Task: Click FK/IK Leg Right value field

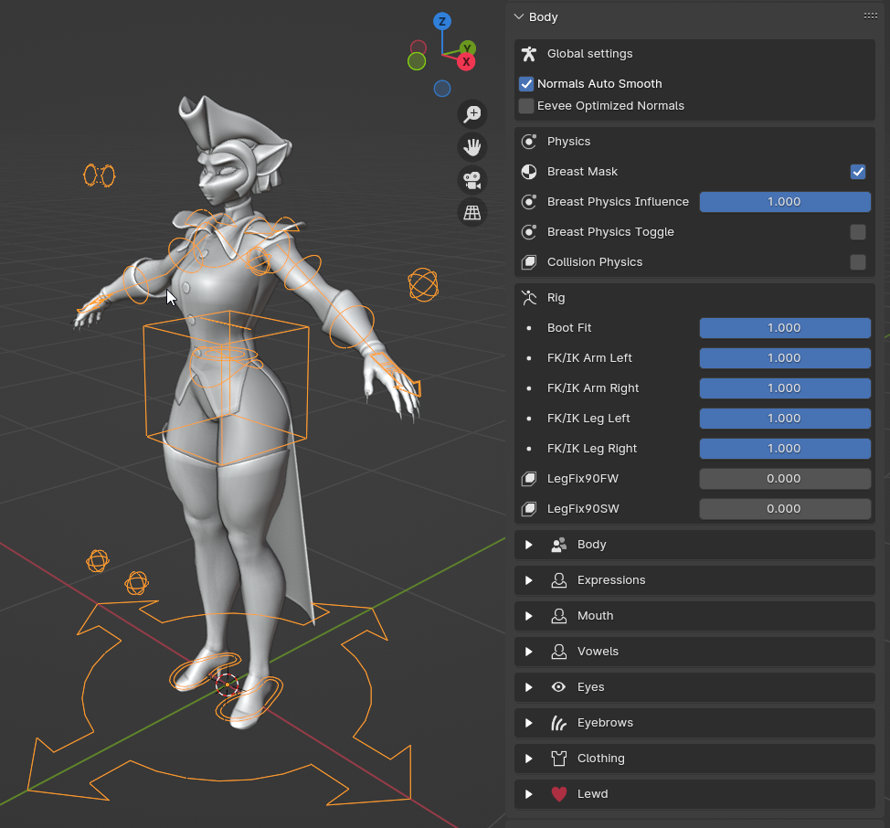Action: click(785, 449)
